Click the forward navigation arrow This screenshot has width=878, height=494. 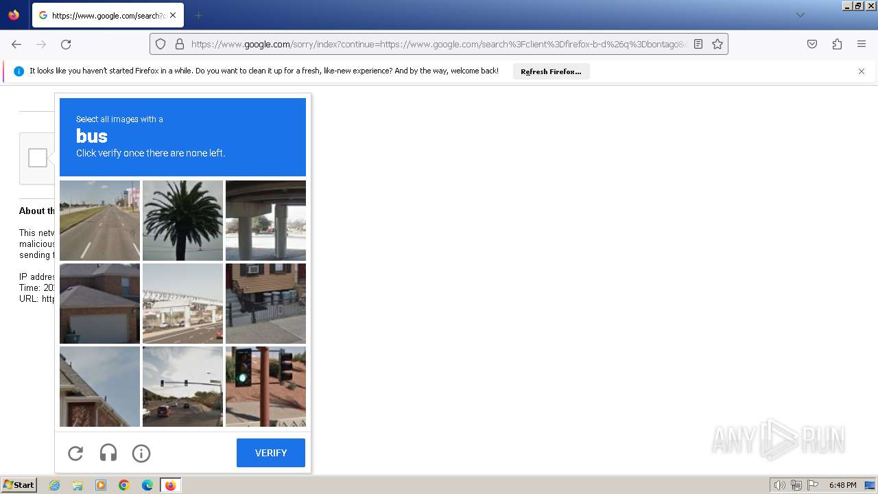(41, 44)
